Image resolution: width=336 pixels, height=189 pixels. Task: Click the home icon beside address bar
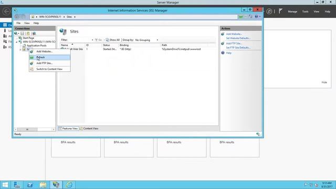point(250,16)
